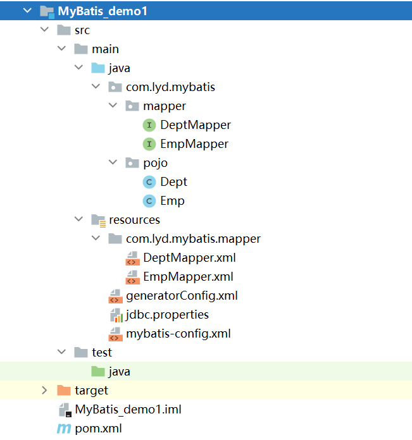Select the Emp class label
Image resolution: width=412 pixels, height=440 pixels.
click(172, 201)
